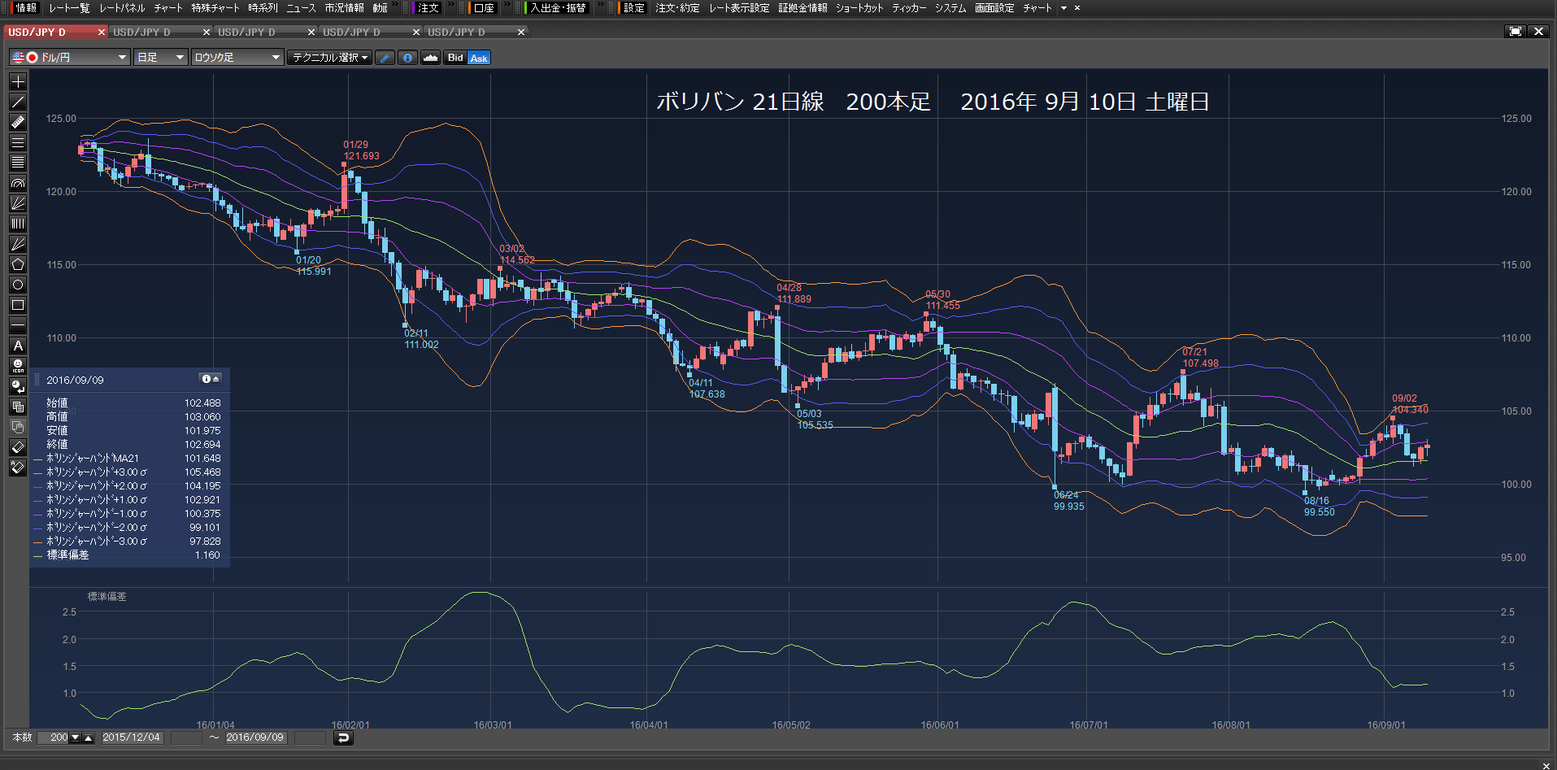Viewport: 1557px width, 770px height.
Task: Expand the overflow chevron after 入出金・振替
Action: [600, 6]
